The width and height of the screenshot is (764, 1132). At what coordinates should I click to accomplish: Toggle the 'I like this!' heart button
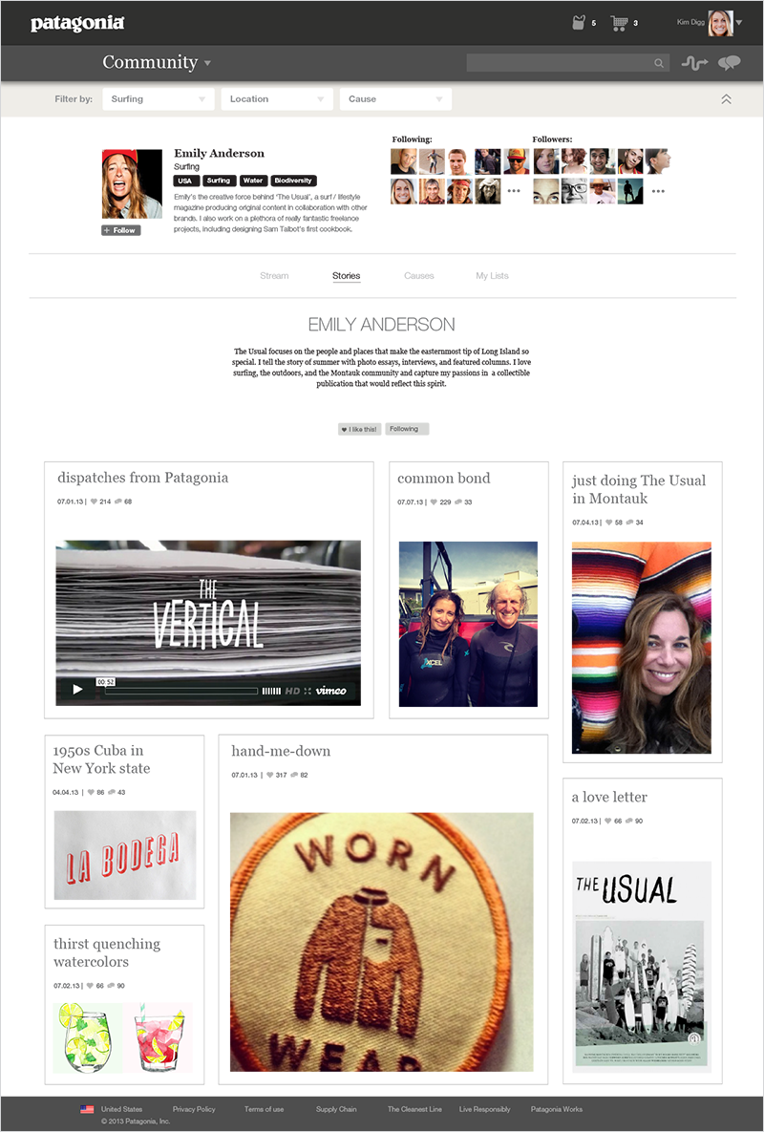click(x=359, y=429)
